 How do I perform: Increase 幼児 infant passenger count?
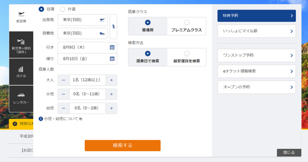tap(111, 108)
